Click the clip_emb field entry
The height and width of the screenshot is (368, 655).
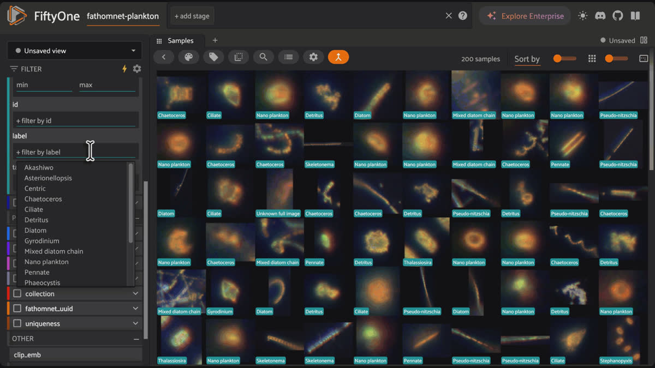[x=75, y=355]
